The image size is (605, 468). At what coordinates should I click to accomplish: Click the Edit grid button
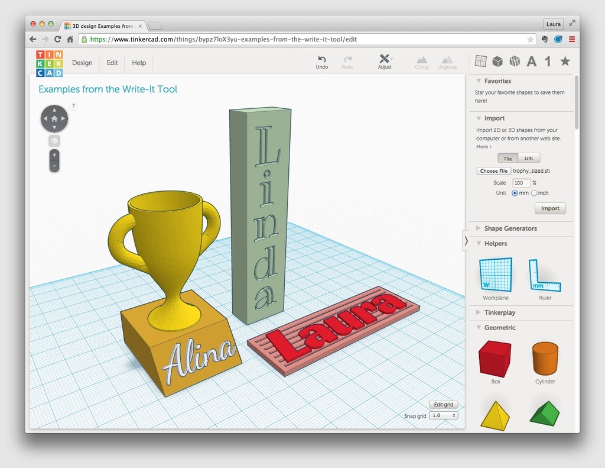[x=443, y=405]
